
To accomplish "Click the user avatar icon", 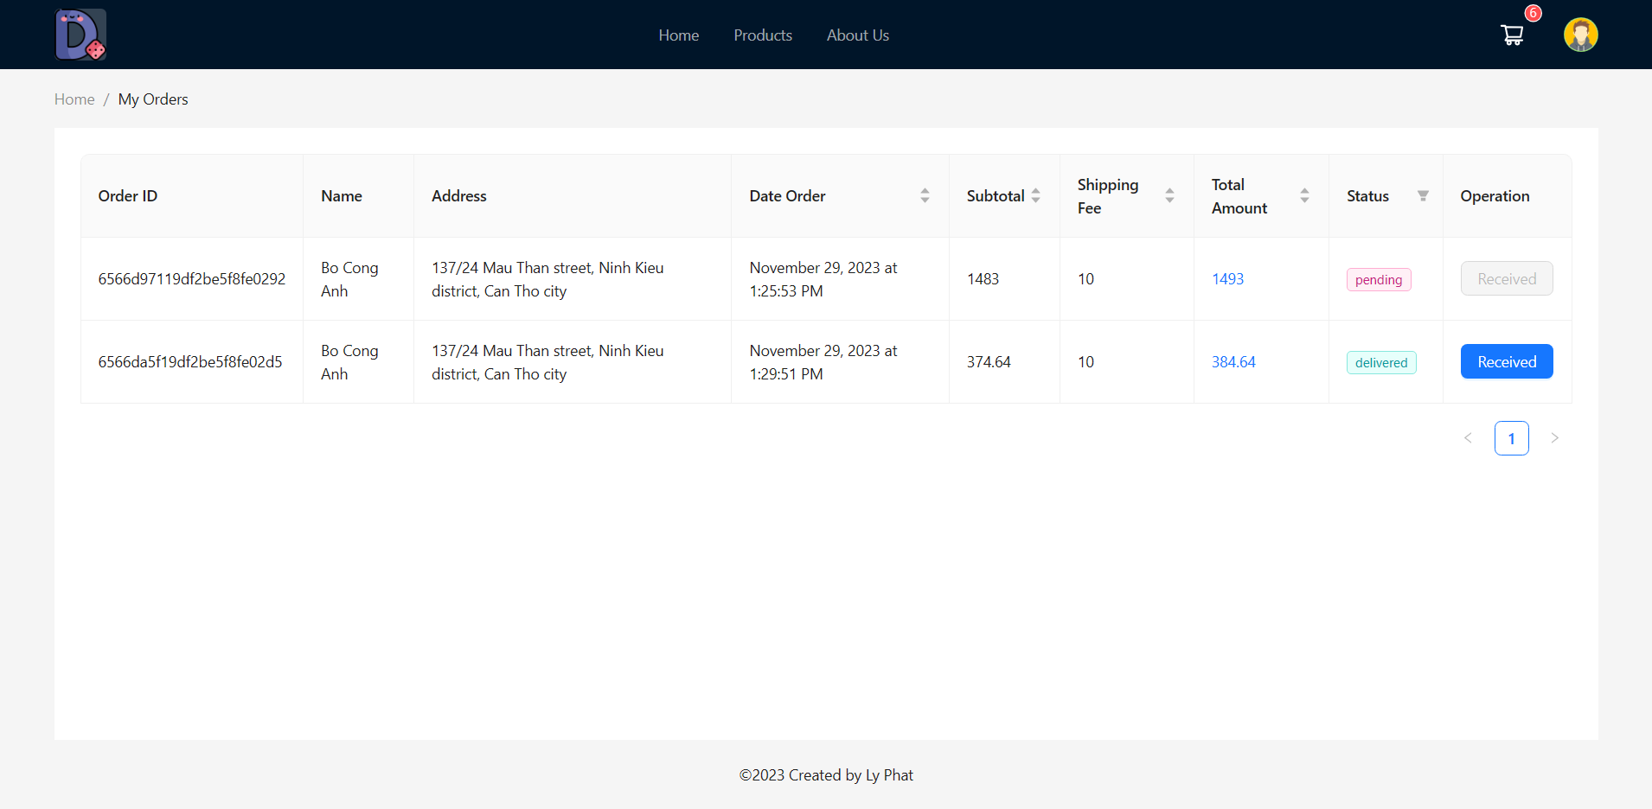I will 1580,35.
